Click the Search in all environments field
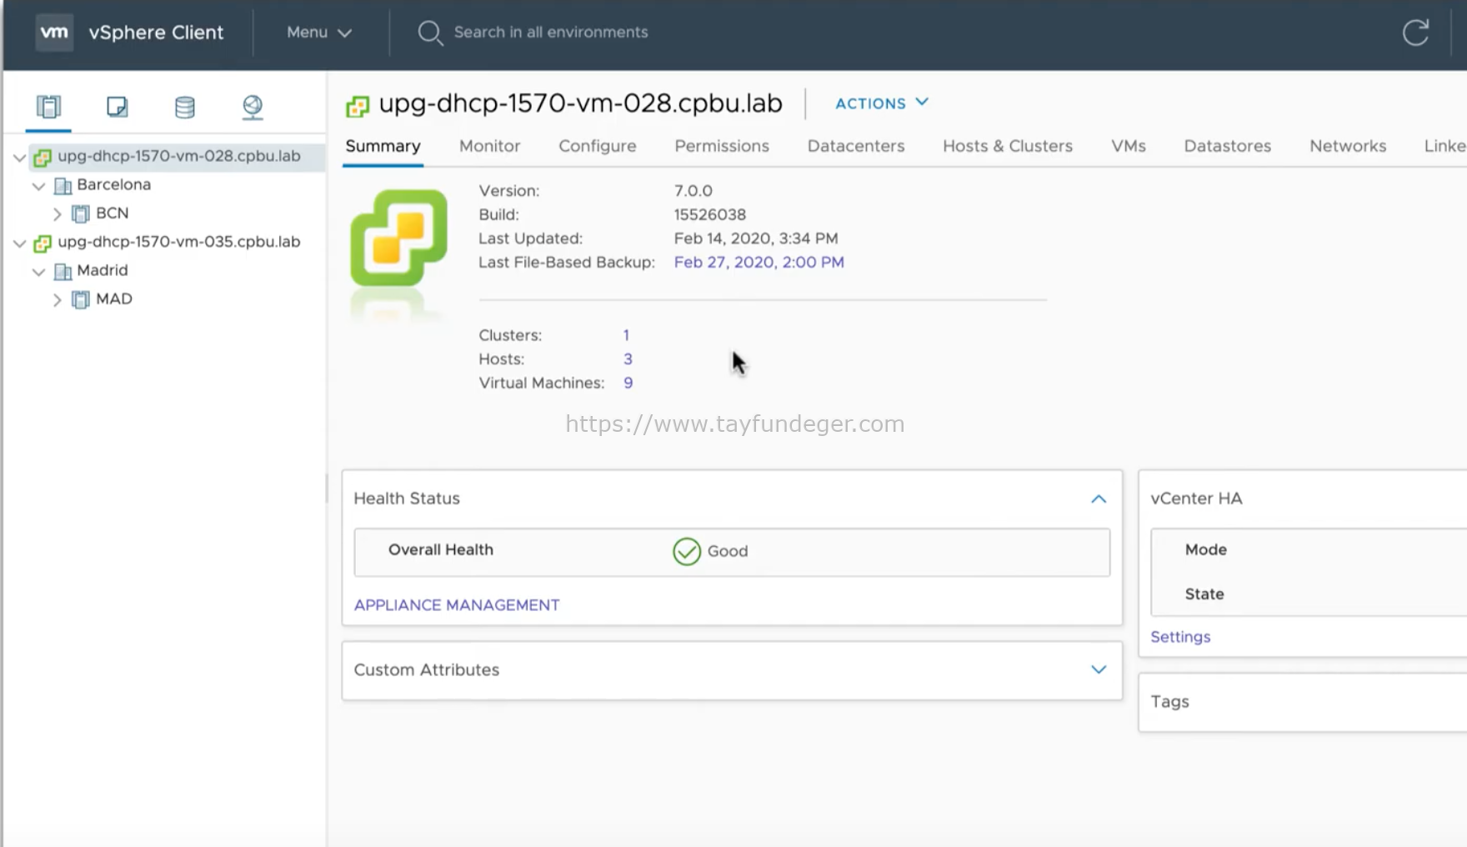The image size is (1467, 847). click(x=550, y=33)
